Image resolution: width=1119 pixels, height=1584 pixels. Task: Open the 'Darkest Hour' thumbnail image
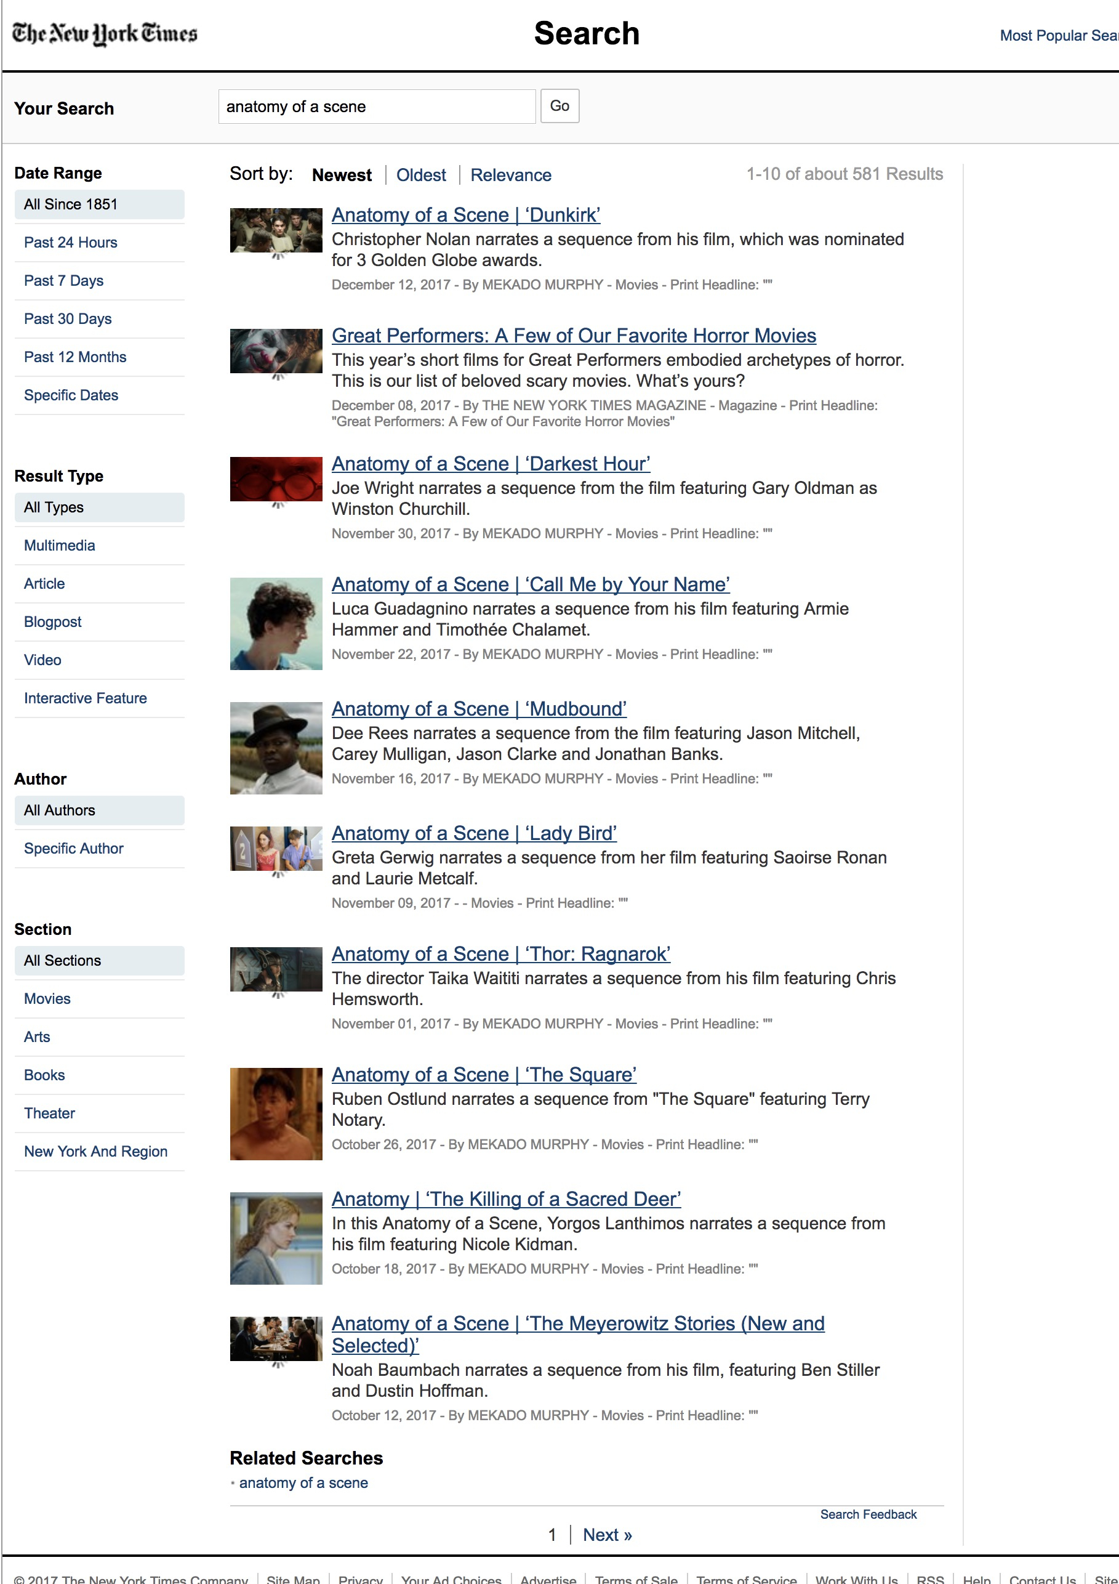(276, 479)
